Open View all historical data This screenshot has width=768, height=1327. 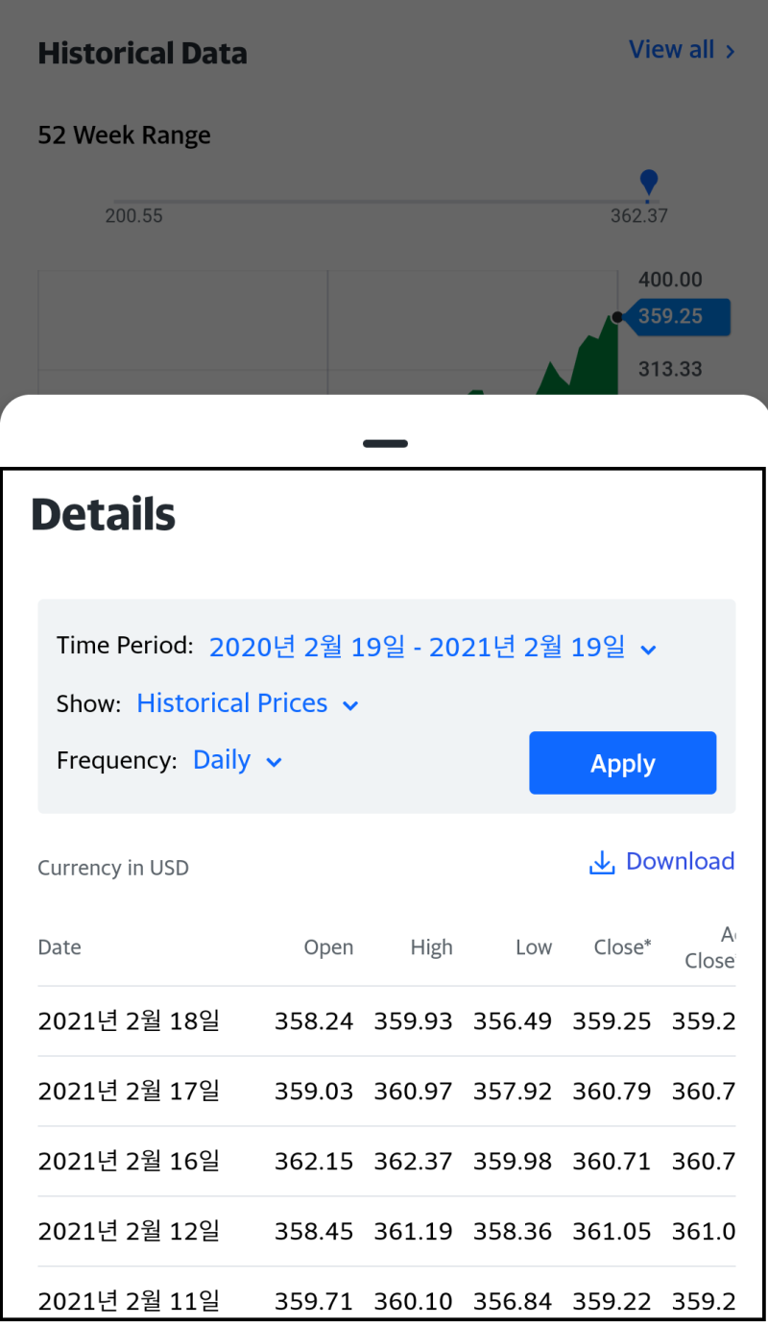(x=671, y=50)
